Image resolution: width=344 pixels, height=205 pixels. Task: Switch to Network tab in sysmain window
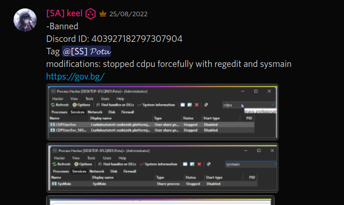coord(97,172)
